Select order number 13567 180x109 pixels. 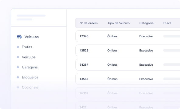(x=84, y=79)
